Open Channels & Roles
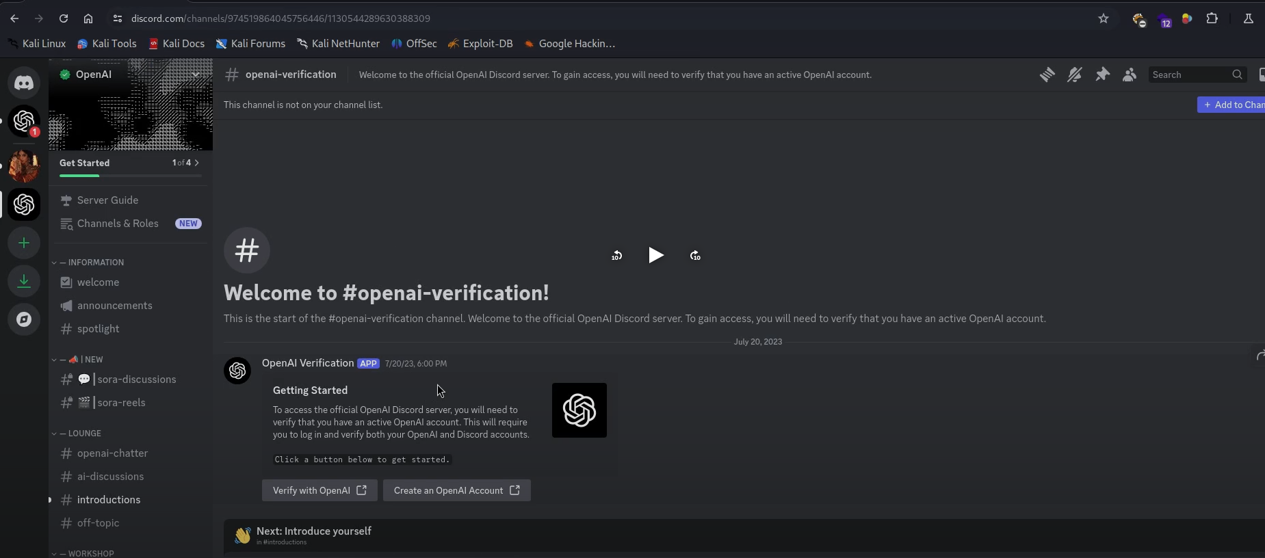Image resolution: width=1265 pixels, height=558 pixels. point(130,224)
